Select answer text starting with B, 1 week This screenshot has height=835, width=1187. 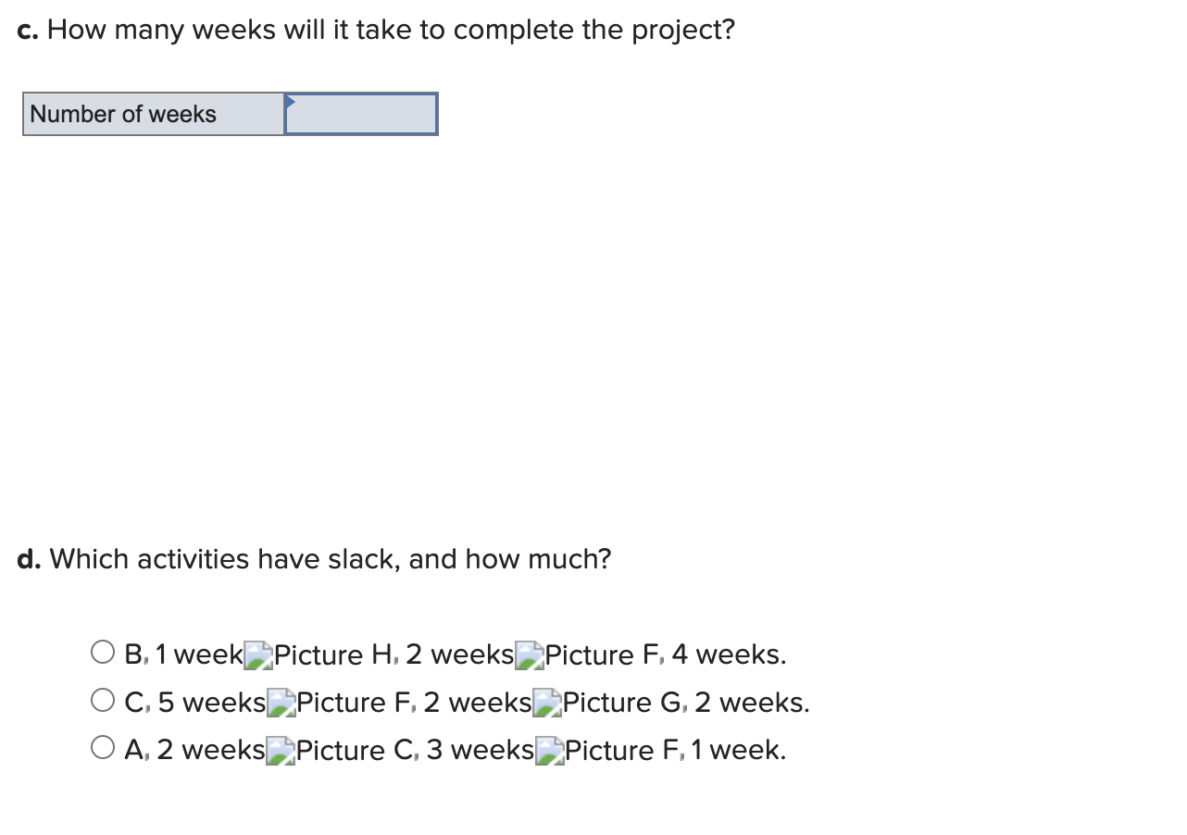pos(181,654)
